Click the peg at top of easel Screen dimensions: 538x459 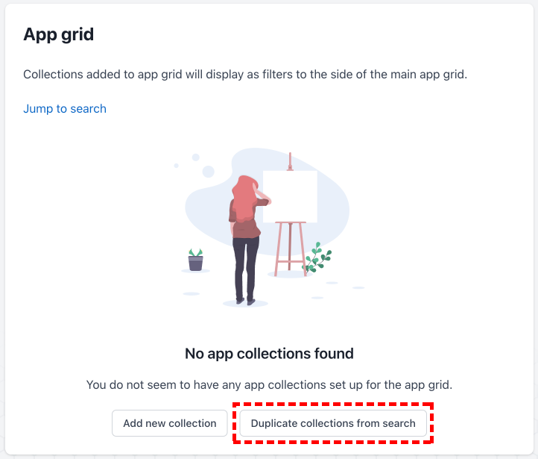coord(290,161)
